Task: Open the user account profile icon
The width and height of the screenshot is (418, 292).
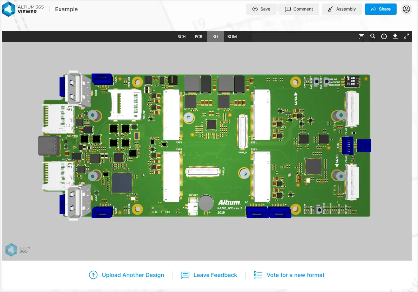Action: [406, 9]
